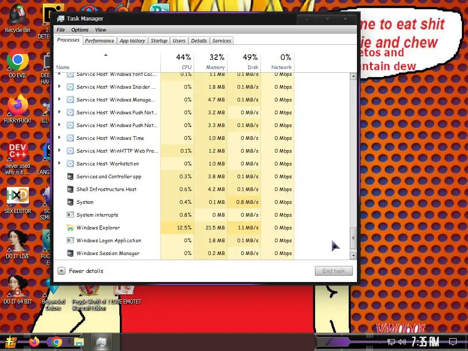Launch Chrome from the taskbar

point(56,342)
